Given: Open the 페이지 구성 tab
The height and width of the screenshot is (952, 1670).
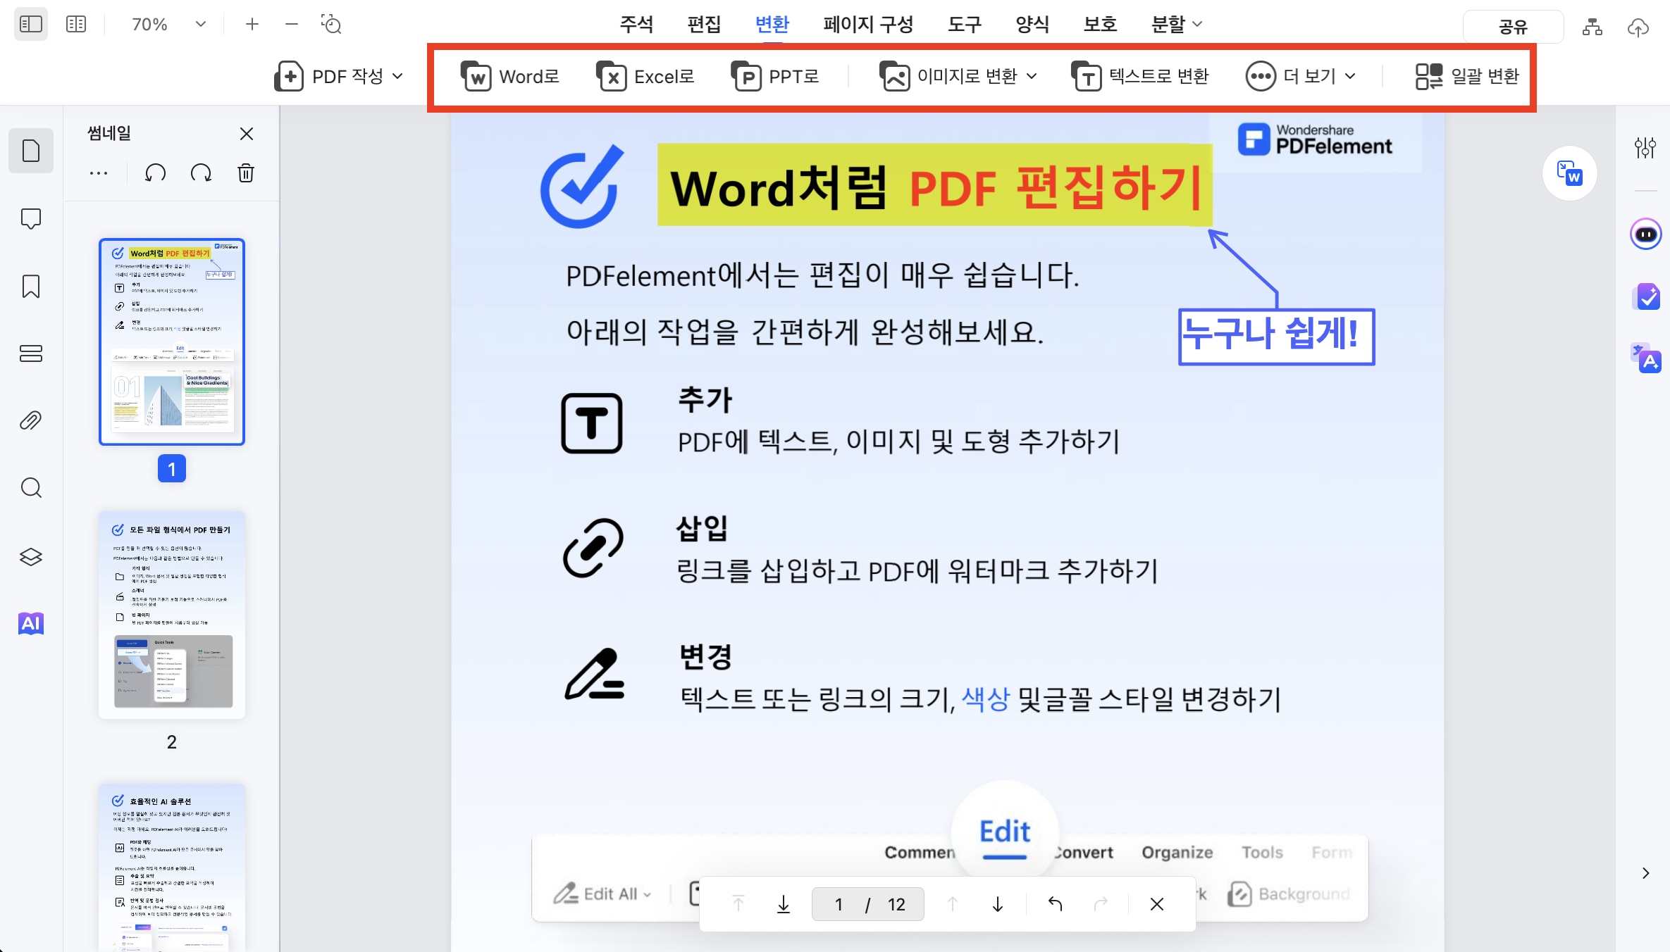Looking at the screenshot, I should [868, 25].
